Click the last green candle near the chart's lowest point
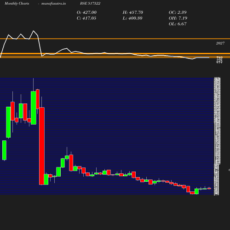 (x=196, y=191)
